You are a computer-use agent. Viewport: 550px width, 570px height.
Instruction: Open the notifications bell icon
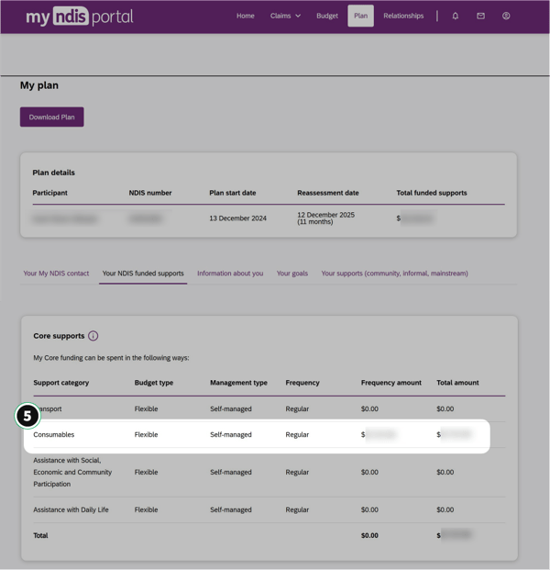[x=456, y=16]
